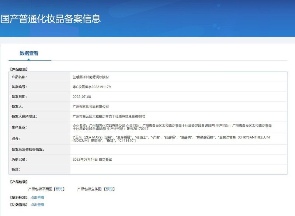The height and width of the screenshot is (216, 295).
Task: Click the page title 国产普通化妆品备案信息
Action: point(51,19)
